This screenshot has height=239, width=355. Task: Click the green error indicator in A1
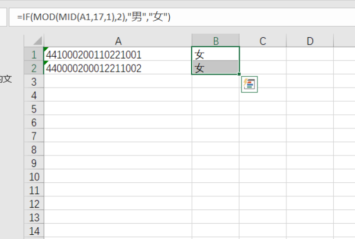[x=46, y=49]
